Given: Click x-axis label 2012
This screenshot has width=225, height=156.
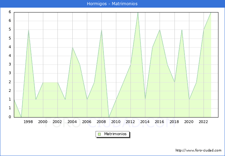Looking at the screenshot, I should 130,122.
